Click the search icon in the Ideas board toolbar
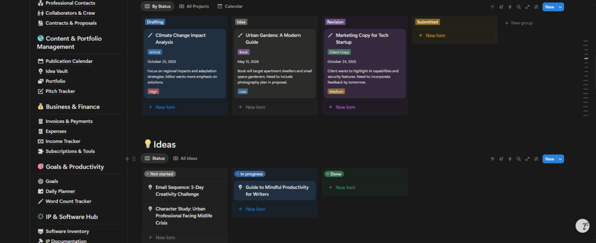 tap(519, 159)
